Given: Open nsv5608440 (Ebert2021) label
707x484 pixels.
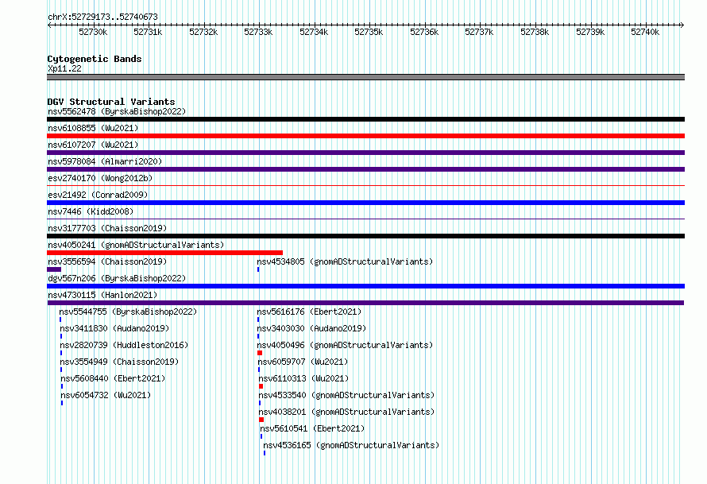Looking at the screenshot, I should tap(113, 378).
